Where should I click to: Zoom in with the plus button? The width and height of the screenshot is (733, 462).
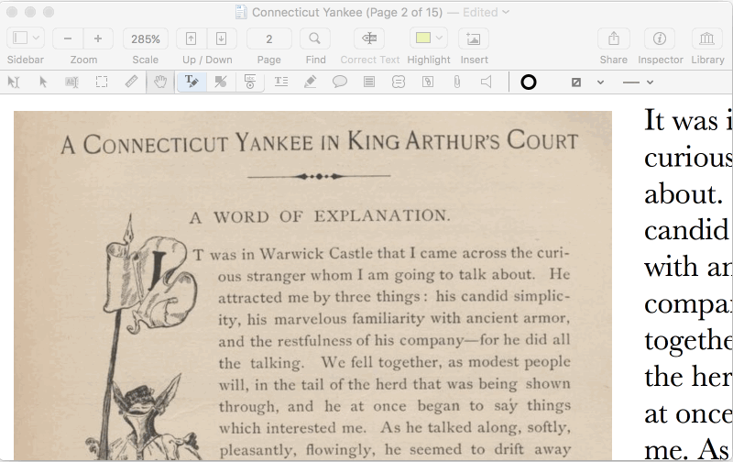coord(98,38)
